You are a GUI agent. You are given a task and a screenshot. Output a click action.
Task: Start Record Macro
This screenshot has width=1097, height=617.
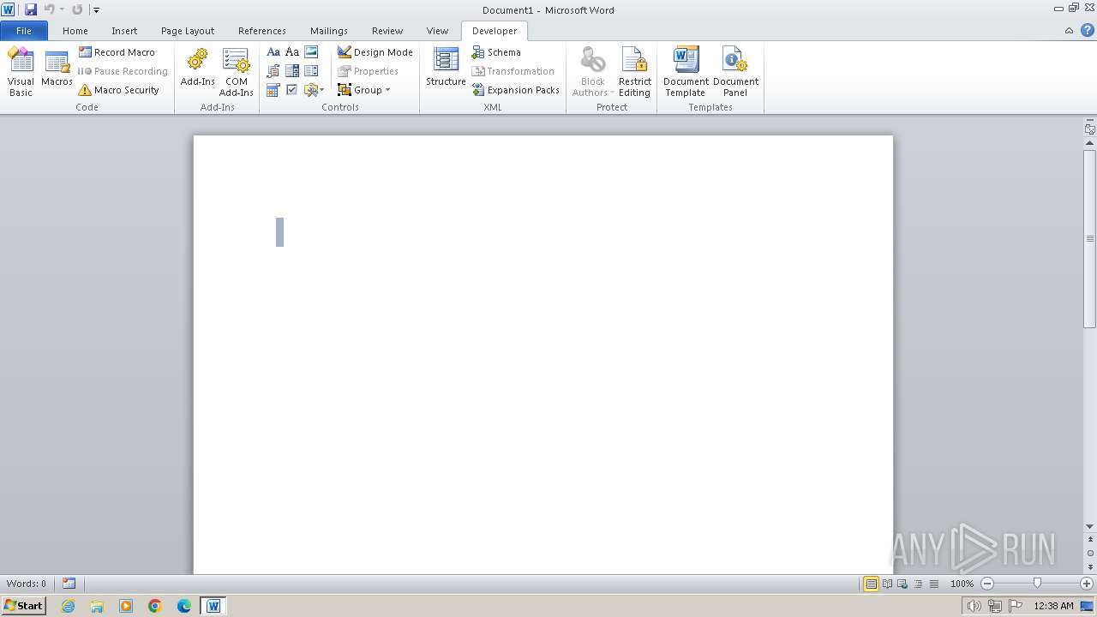[117, 52]
